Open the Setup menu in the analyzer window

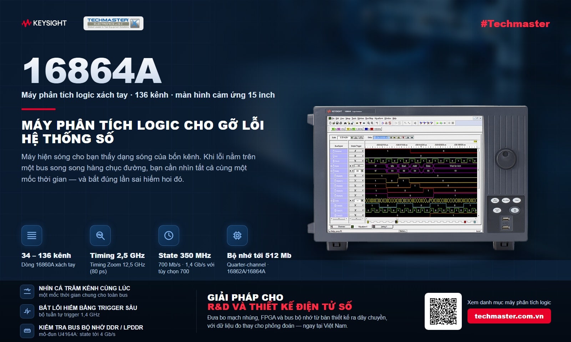point(348,118)
